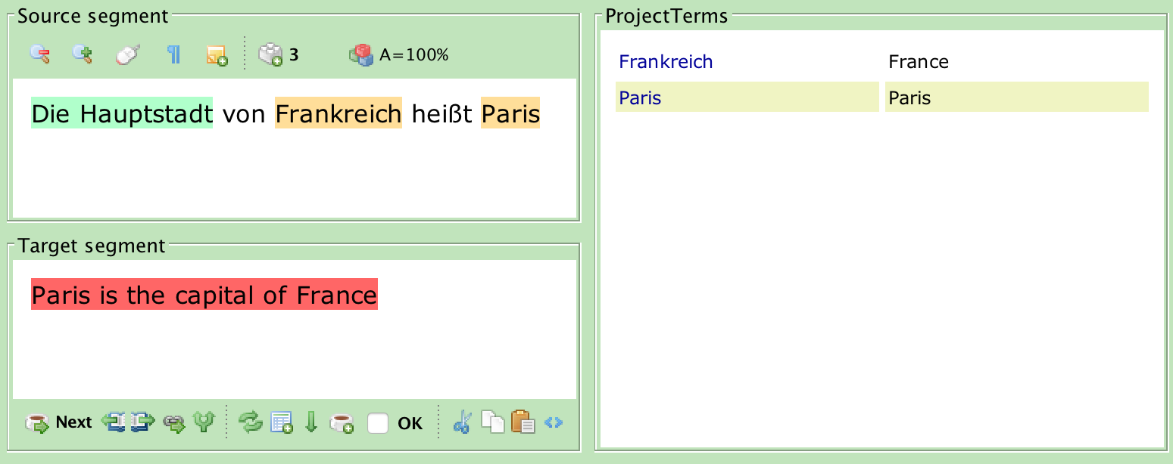The image size is (1173, 464).
Task: Go to the Next segment
Action: 58,422
